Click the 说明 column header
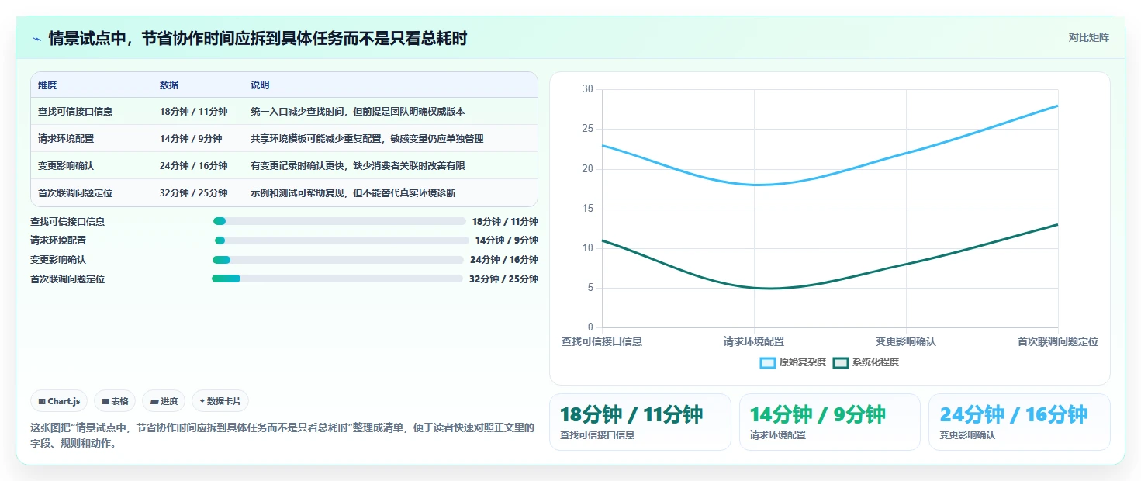Screen dimensions: 1141x481 pyautogui.click(x=260, y=85)
